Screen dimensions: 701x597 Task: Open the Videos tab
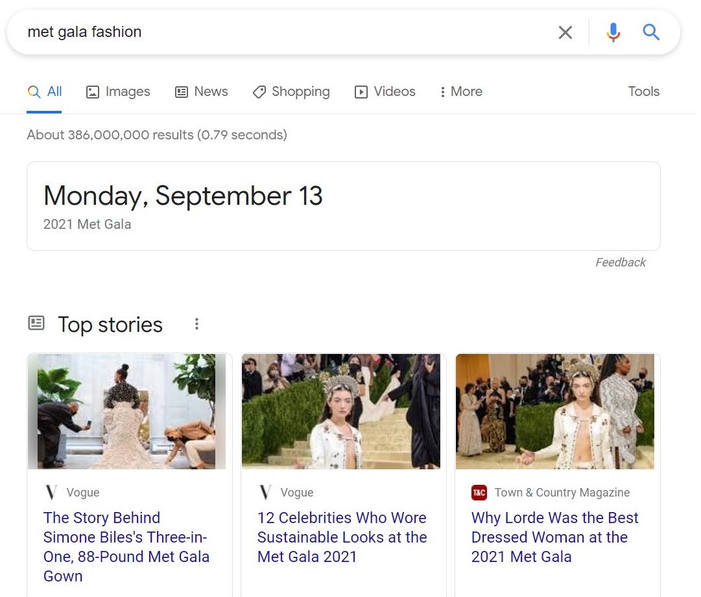point(385,91)
